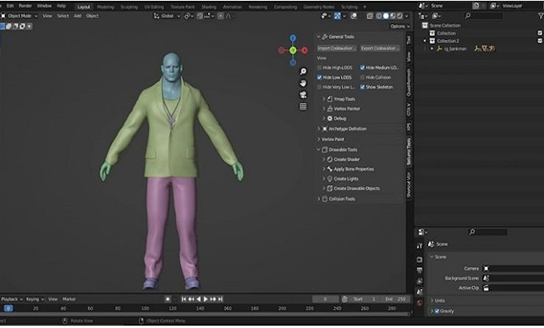
Task: Expand the sg_bankman tree item
Action: point(432,49)
